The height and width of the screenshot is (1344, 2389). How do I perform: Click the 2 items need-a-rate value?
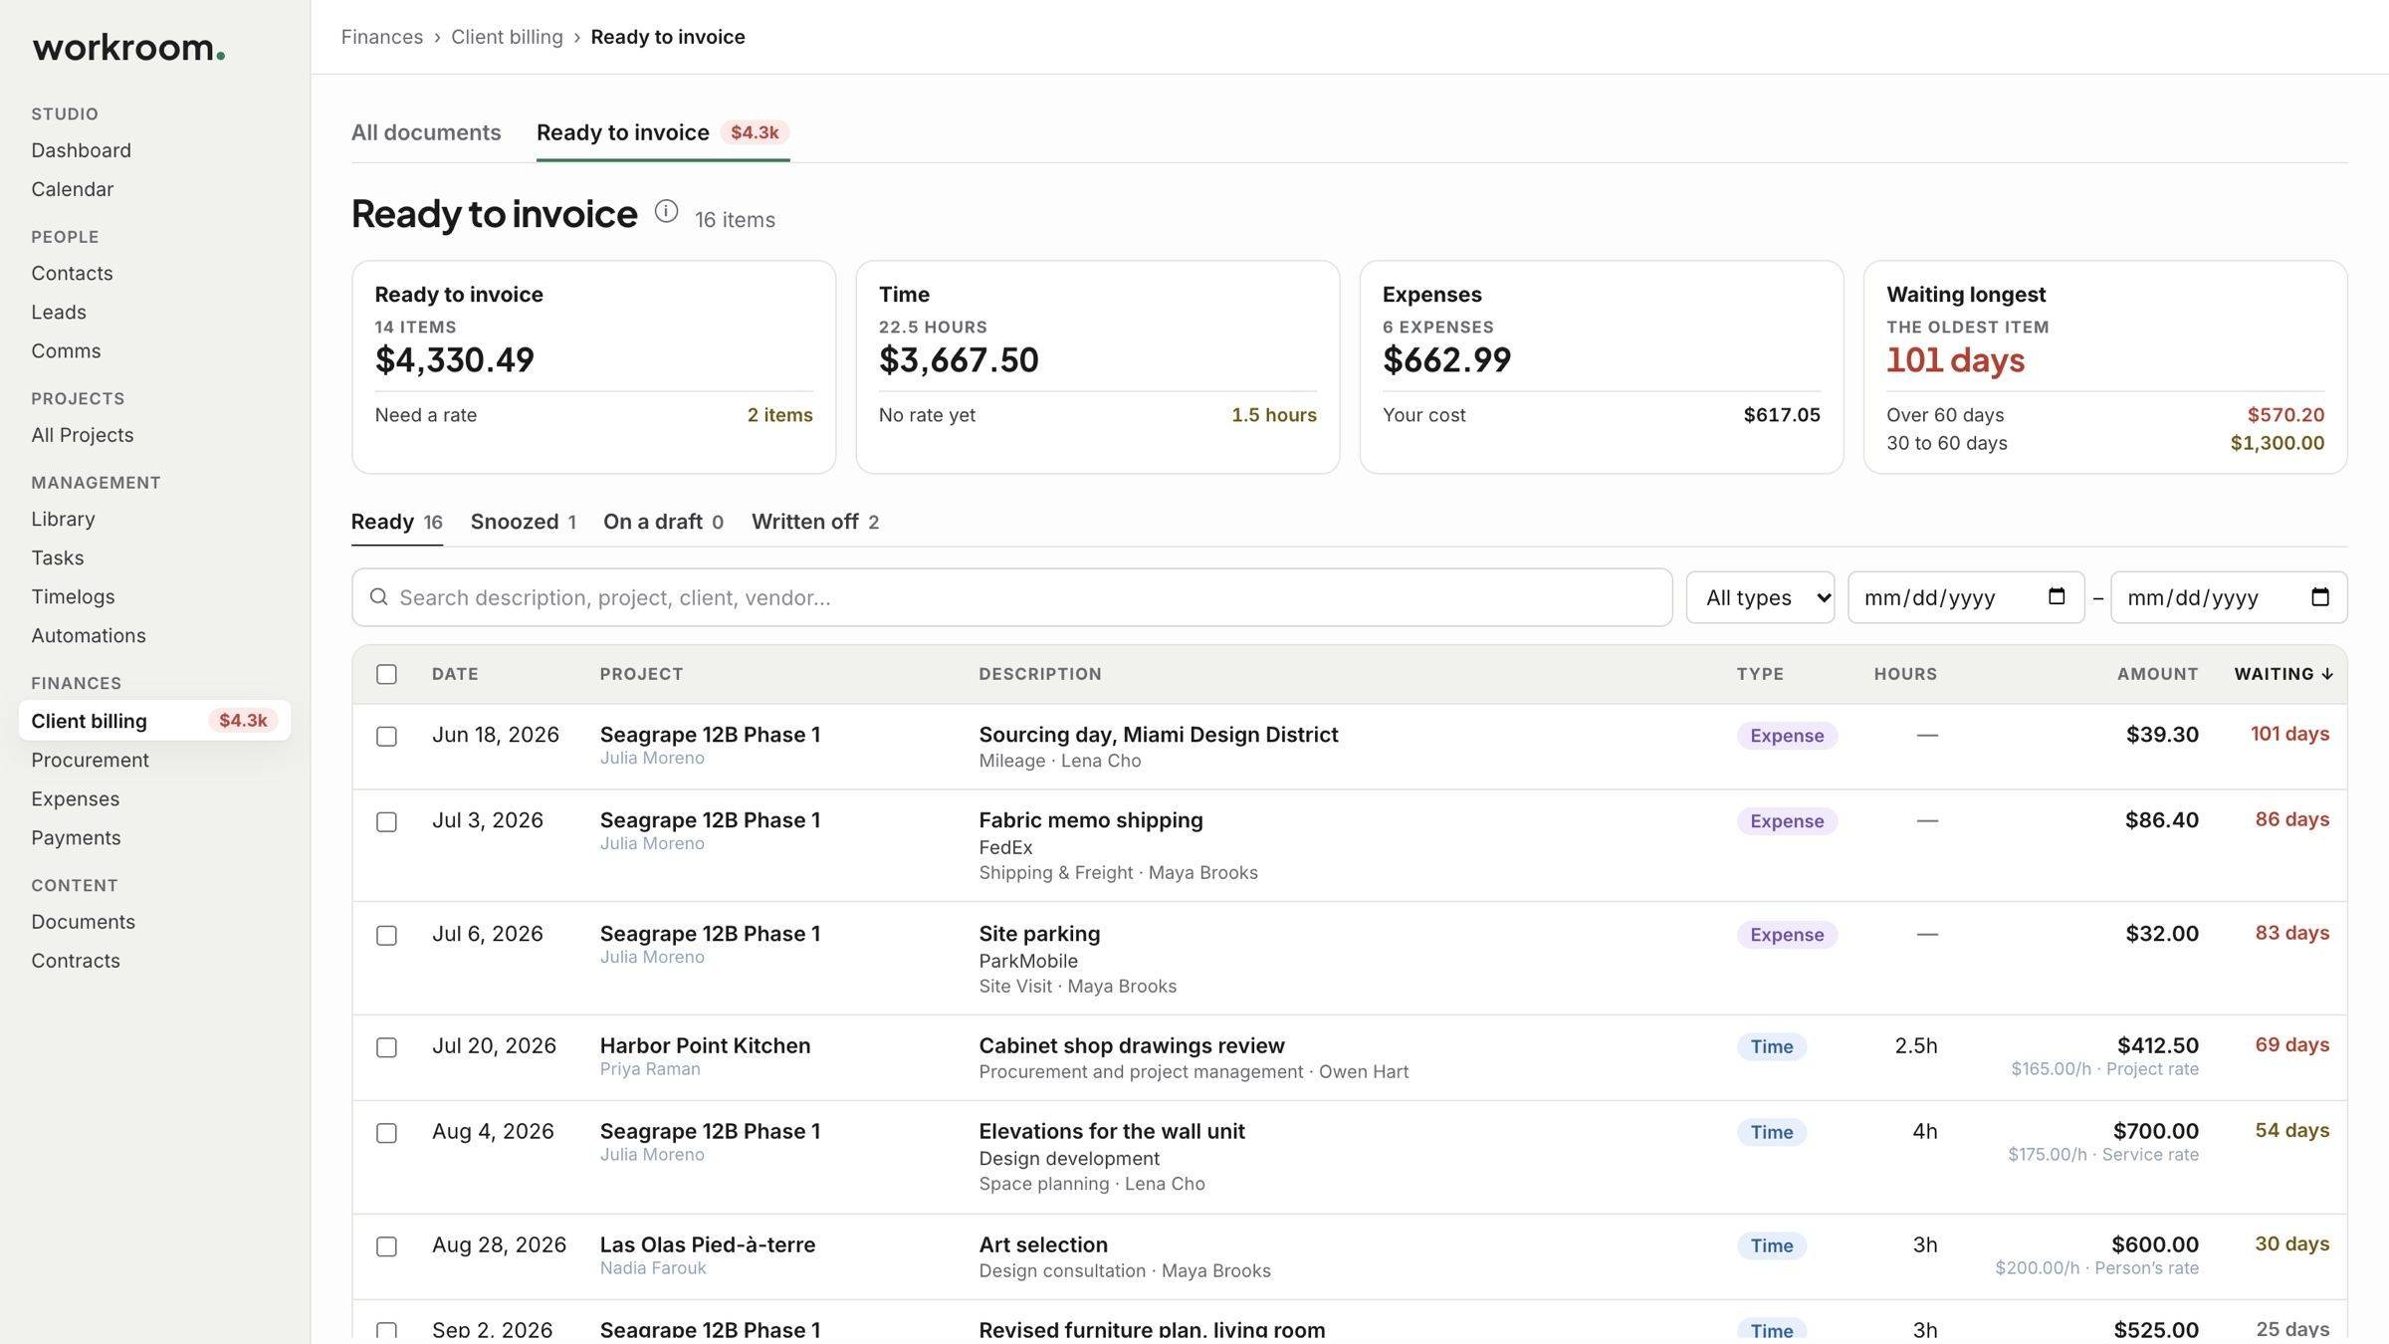point(779,415)
